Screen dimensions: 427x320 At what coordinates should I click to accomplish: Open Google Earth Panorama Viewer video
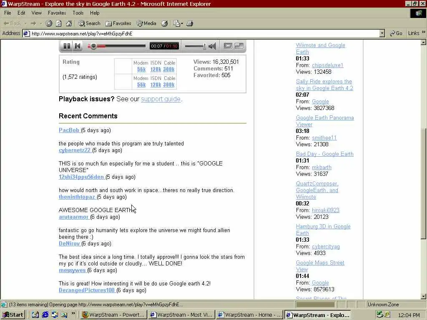(325, 121)
